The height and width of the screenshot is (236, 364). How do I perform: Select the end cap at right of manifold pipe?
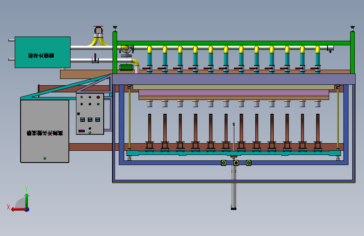coord(330,48)
